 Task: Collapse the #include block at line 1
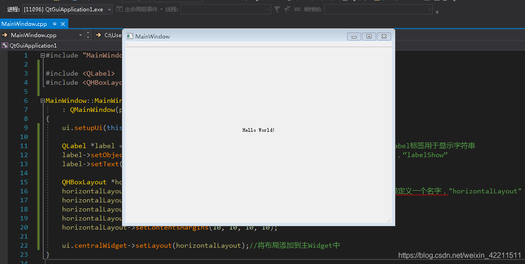(x=43, y=55)
